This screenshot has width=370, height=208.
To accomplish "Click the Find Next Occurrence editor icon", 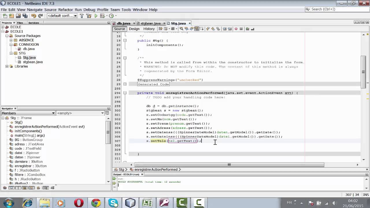I will click(191, 29).
